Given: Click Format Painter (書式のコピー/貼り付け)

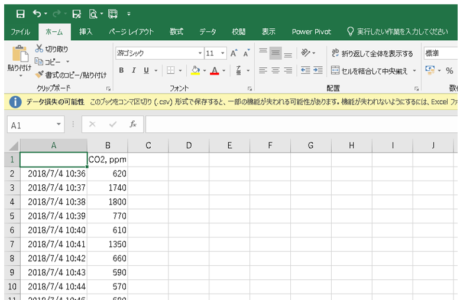Looking at the screenshot, I should click(71, 75).
